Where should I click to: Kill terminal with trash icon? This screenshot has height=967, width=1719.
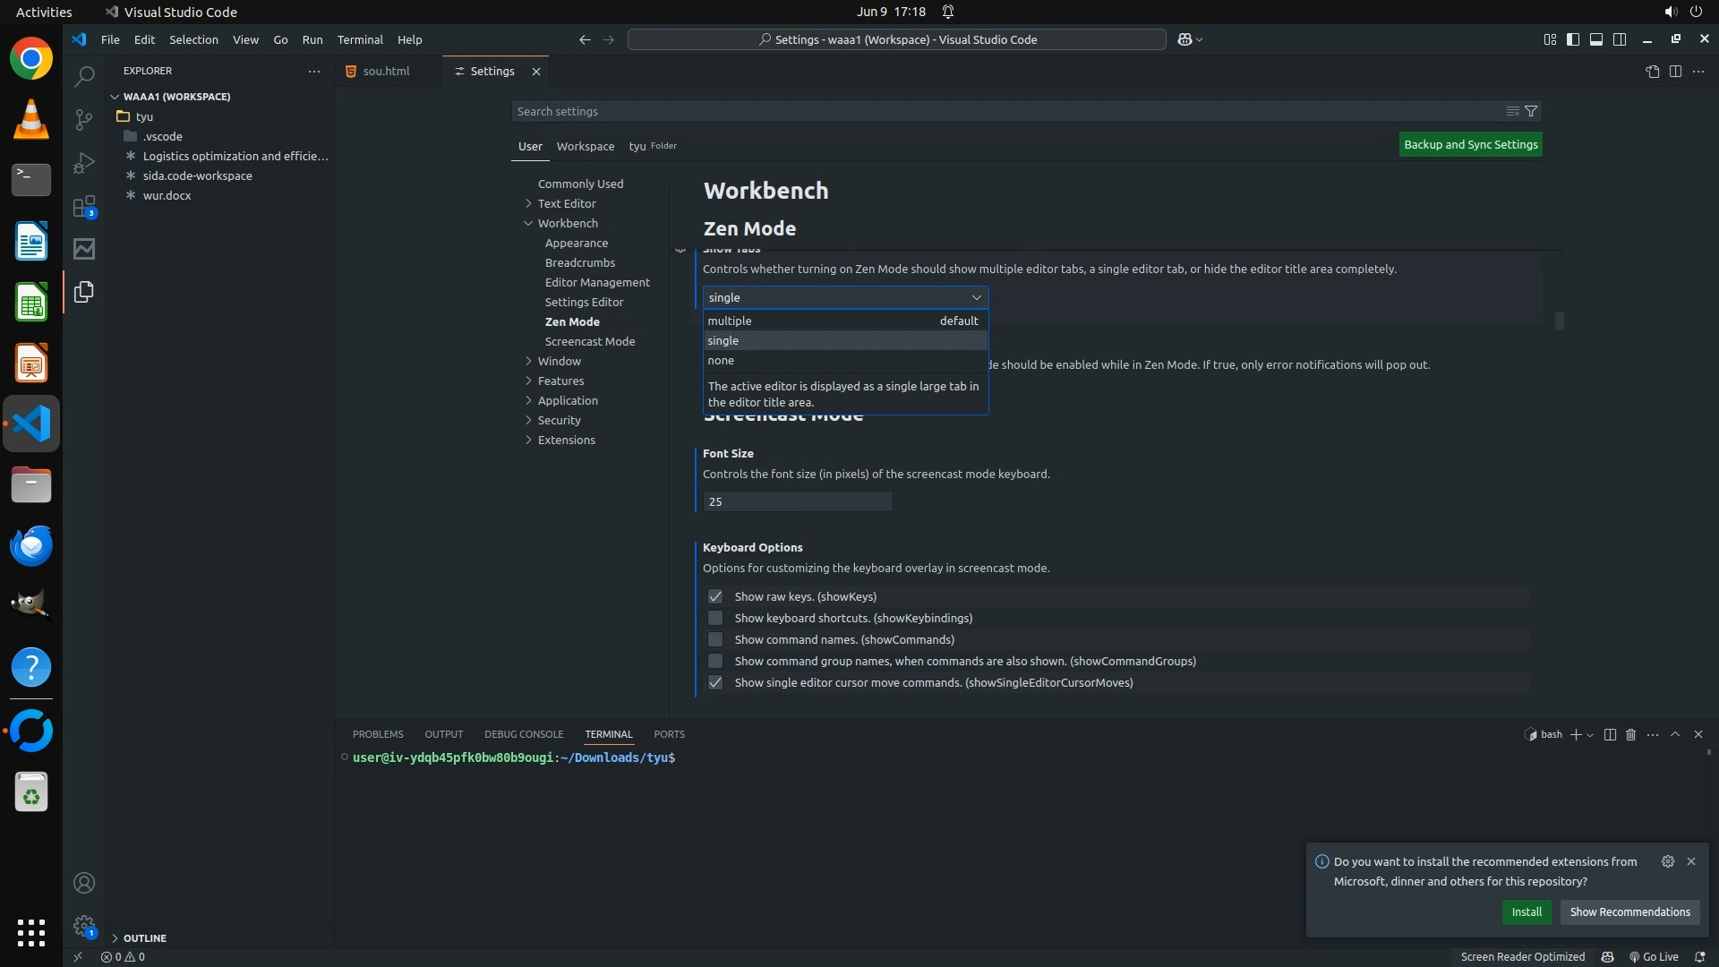(1630, 734)
